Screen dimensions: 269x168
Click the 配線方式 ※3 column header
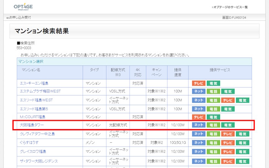coord(118,72)
